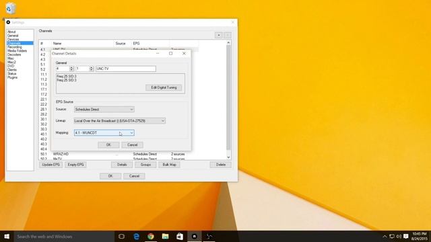Viewport: 431px width, 242px height.
Task: Select the General settings page
Action: tap(13, 36)
